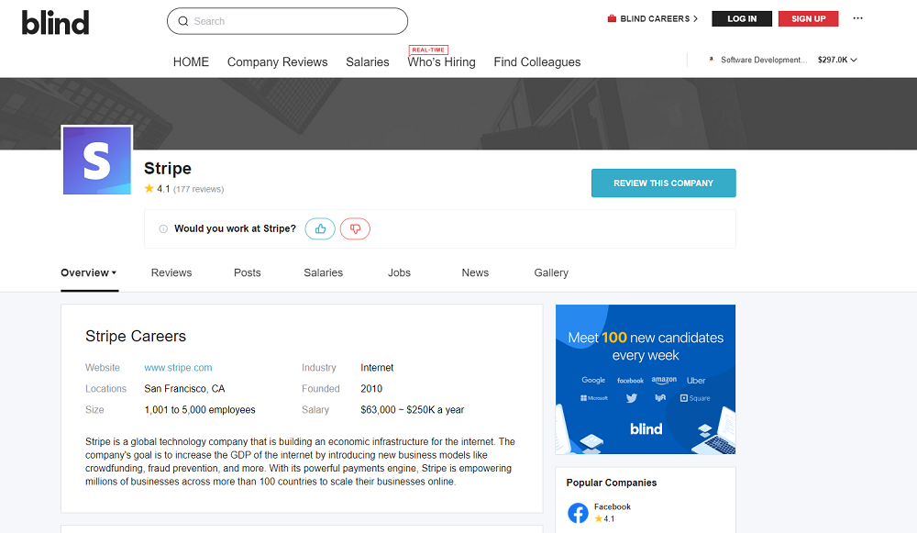The image size is (917, 533).
Task: Click the SIGN UP button
Action: pyautogui.click(x=808, y=18)
